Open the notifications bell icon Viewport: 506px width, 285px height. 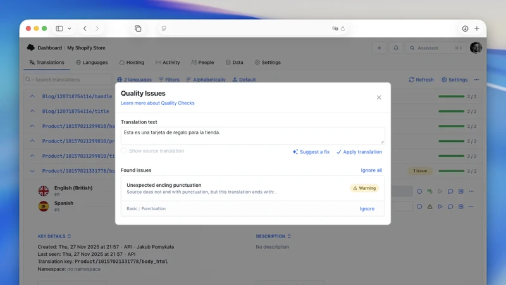pyautogui.click(x=396, y=48)
